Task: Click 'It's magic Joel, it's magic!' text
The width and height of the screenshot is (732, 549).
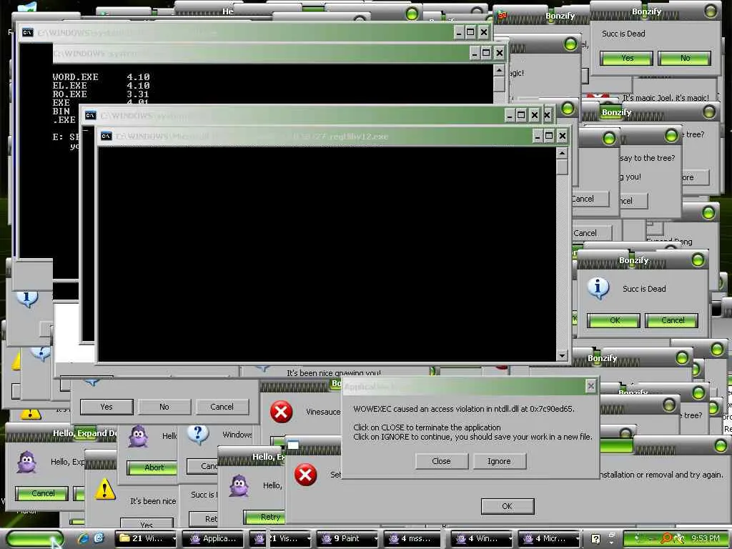Action: (x=666, y=97)
